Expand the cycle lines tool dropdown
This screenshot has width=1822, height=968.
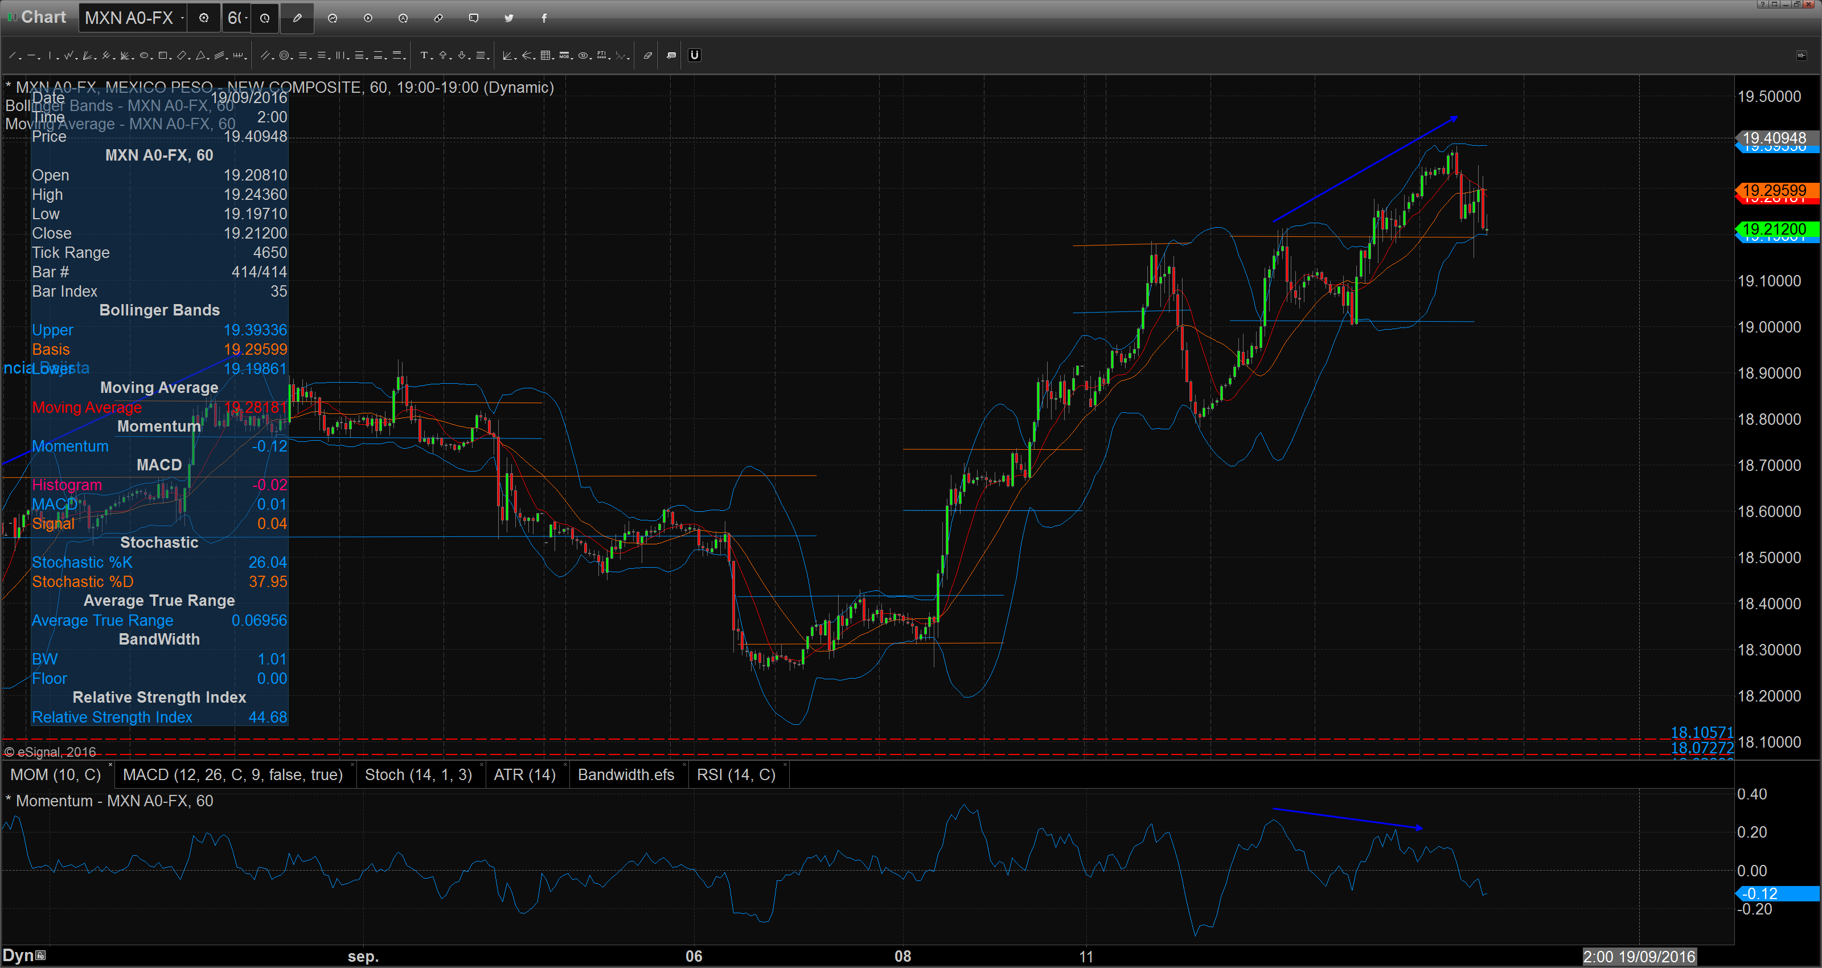pos(245,59)
